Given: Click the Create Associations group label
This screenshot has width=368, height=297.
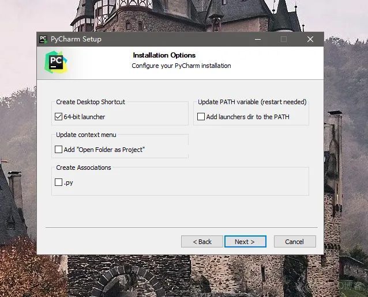Looking at the screenshot, I should click(x=84, y=167).
